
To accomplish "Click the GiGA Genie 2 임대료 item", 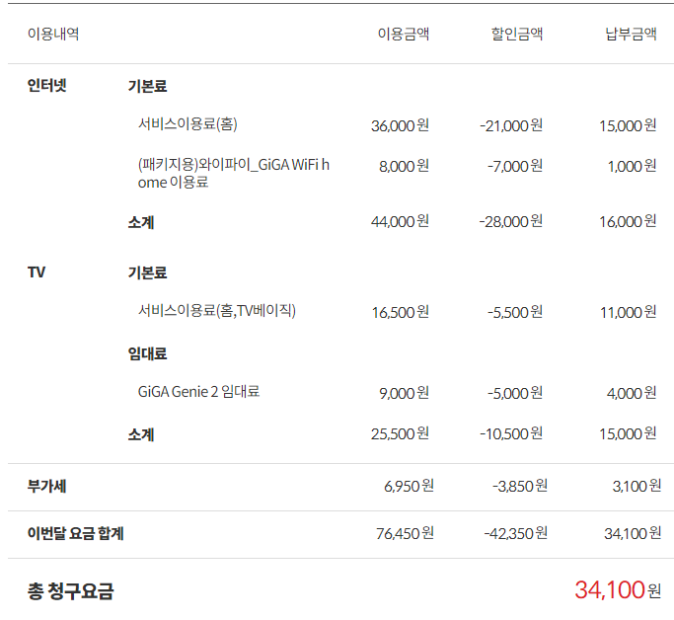I will point(198,392).
